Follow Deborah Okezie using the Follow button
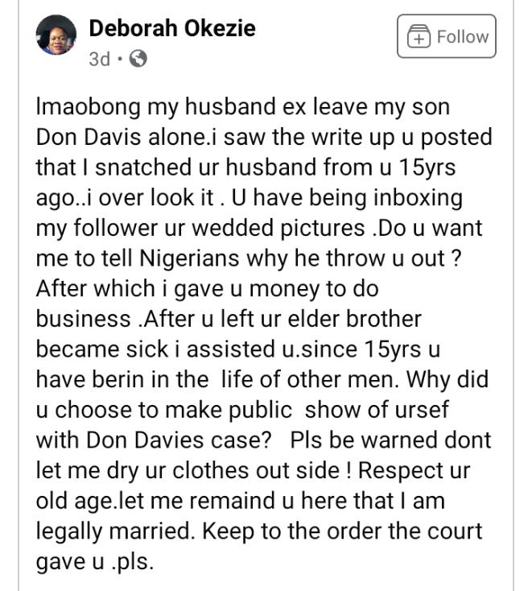The height and width of the screenshot is (591, 532). 447,36
